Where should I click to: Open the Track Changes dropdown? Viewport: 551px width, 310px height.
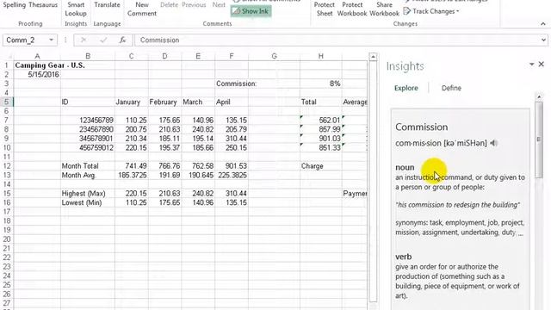click(x=431, y=11)
